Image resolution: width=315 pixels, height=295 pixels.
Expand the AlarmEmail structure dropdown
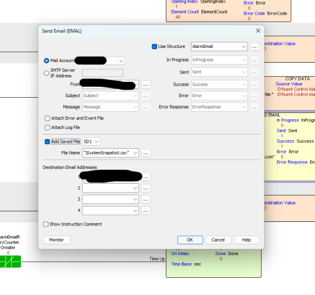[244, 47]
